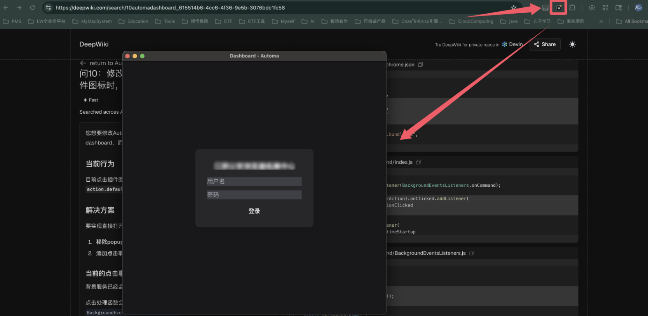Click the 登录 login button
Viewport: 648px width, 316px height.
point(254,211)
